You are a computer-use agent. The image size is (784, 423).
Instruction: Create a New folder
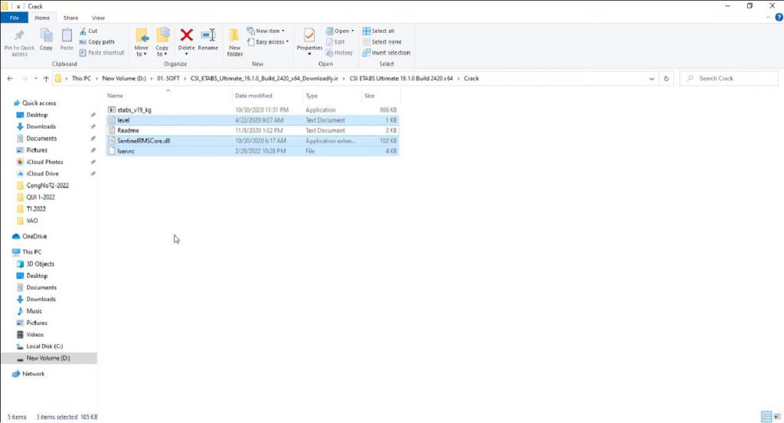coord(234,43)
